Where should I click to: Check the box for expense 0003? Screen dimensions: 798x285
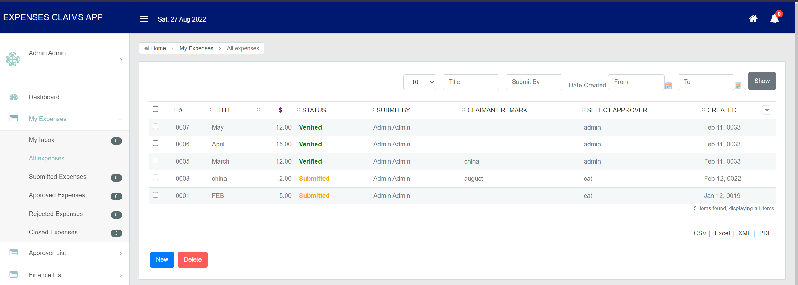(x=156, y=178)
